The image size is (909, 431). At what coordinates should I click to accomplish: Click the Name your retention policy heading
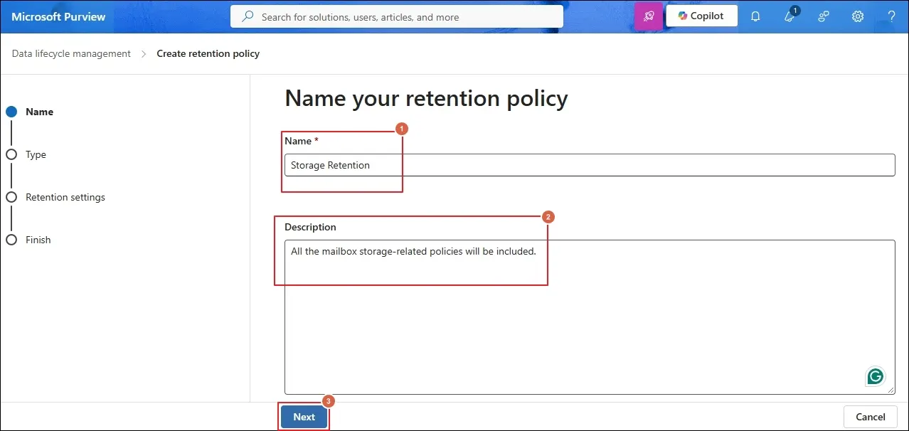coord(426,99)
